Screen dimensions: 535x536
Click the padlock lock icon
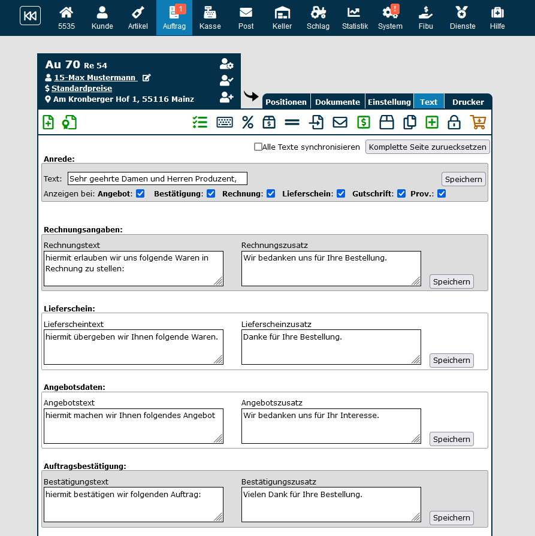[454, 123]
